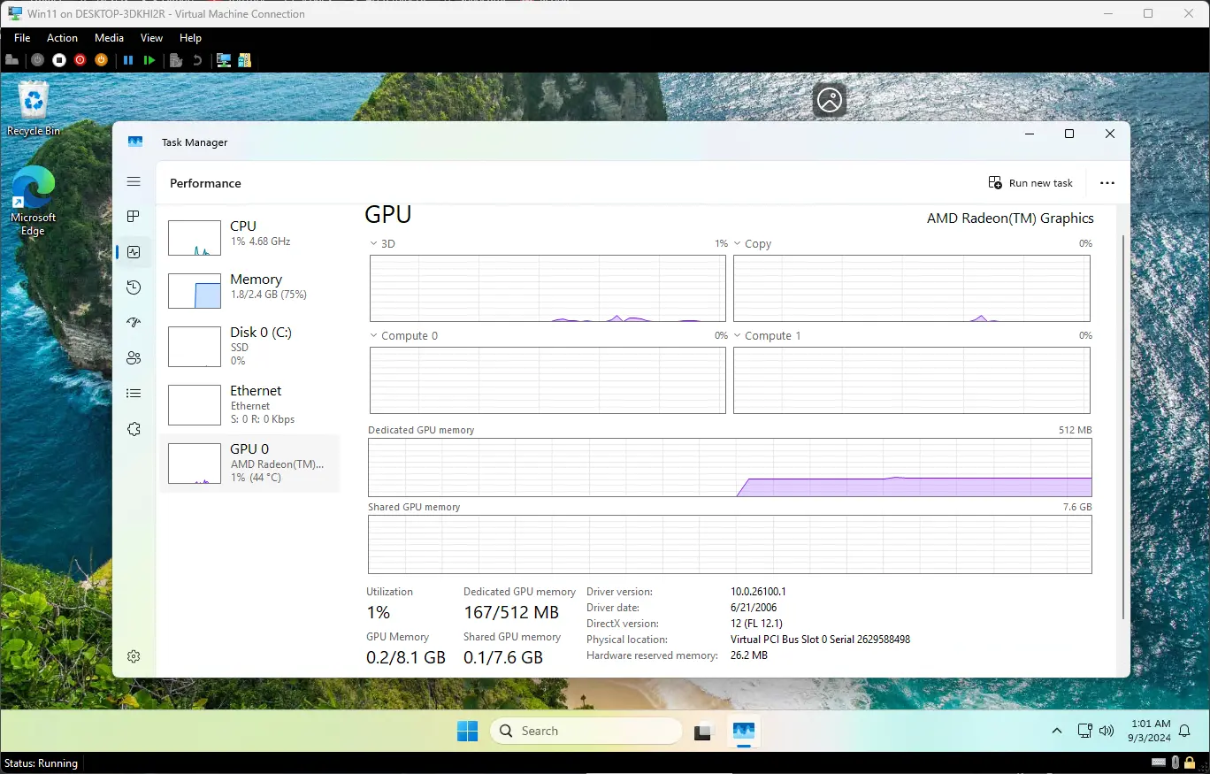Open the Details page list icon
The image size is (1210, 774).
134,394
